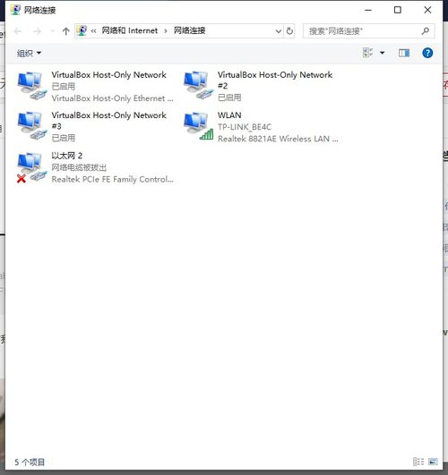The height and width of the screenshot is (475, 448).
Task: Click VirtualBox Host-Only Ethernet description text
Action: click(x=112, y=98)
